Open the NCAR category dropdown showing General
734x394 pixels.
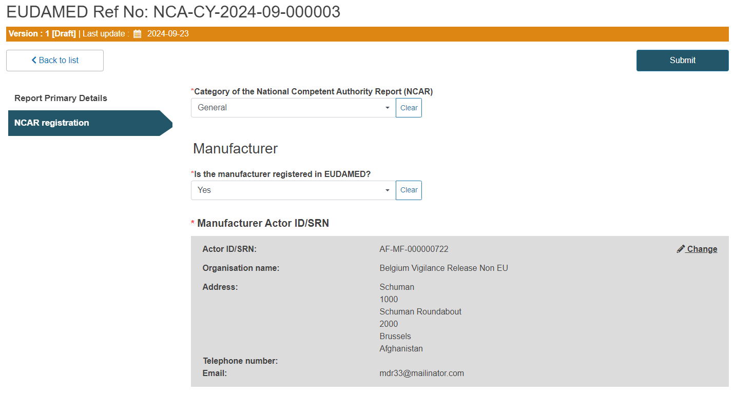coord(293,108)
